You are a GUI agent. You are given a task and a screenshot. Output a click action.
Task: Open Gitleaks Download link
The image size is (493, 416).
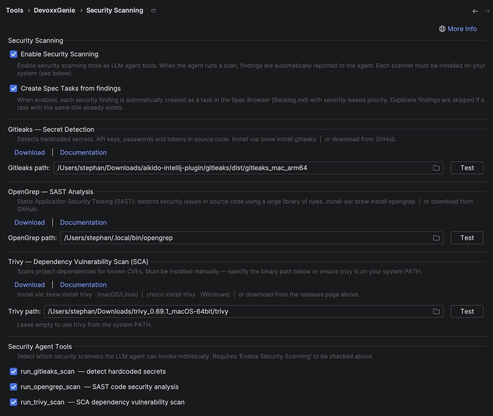point(29,152)
